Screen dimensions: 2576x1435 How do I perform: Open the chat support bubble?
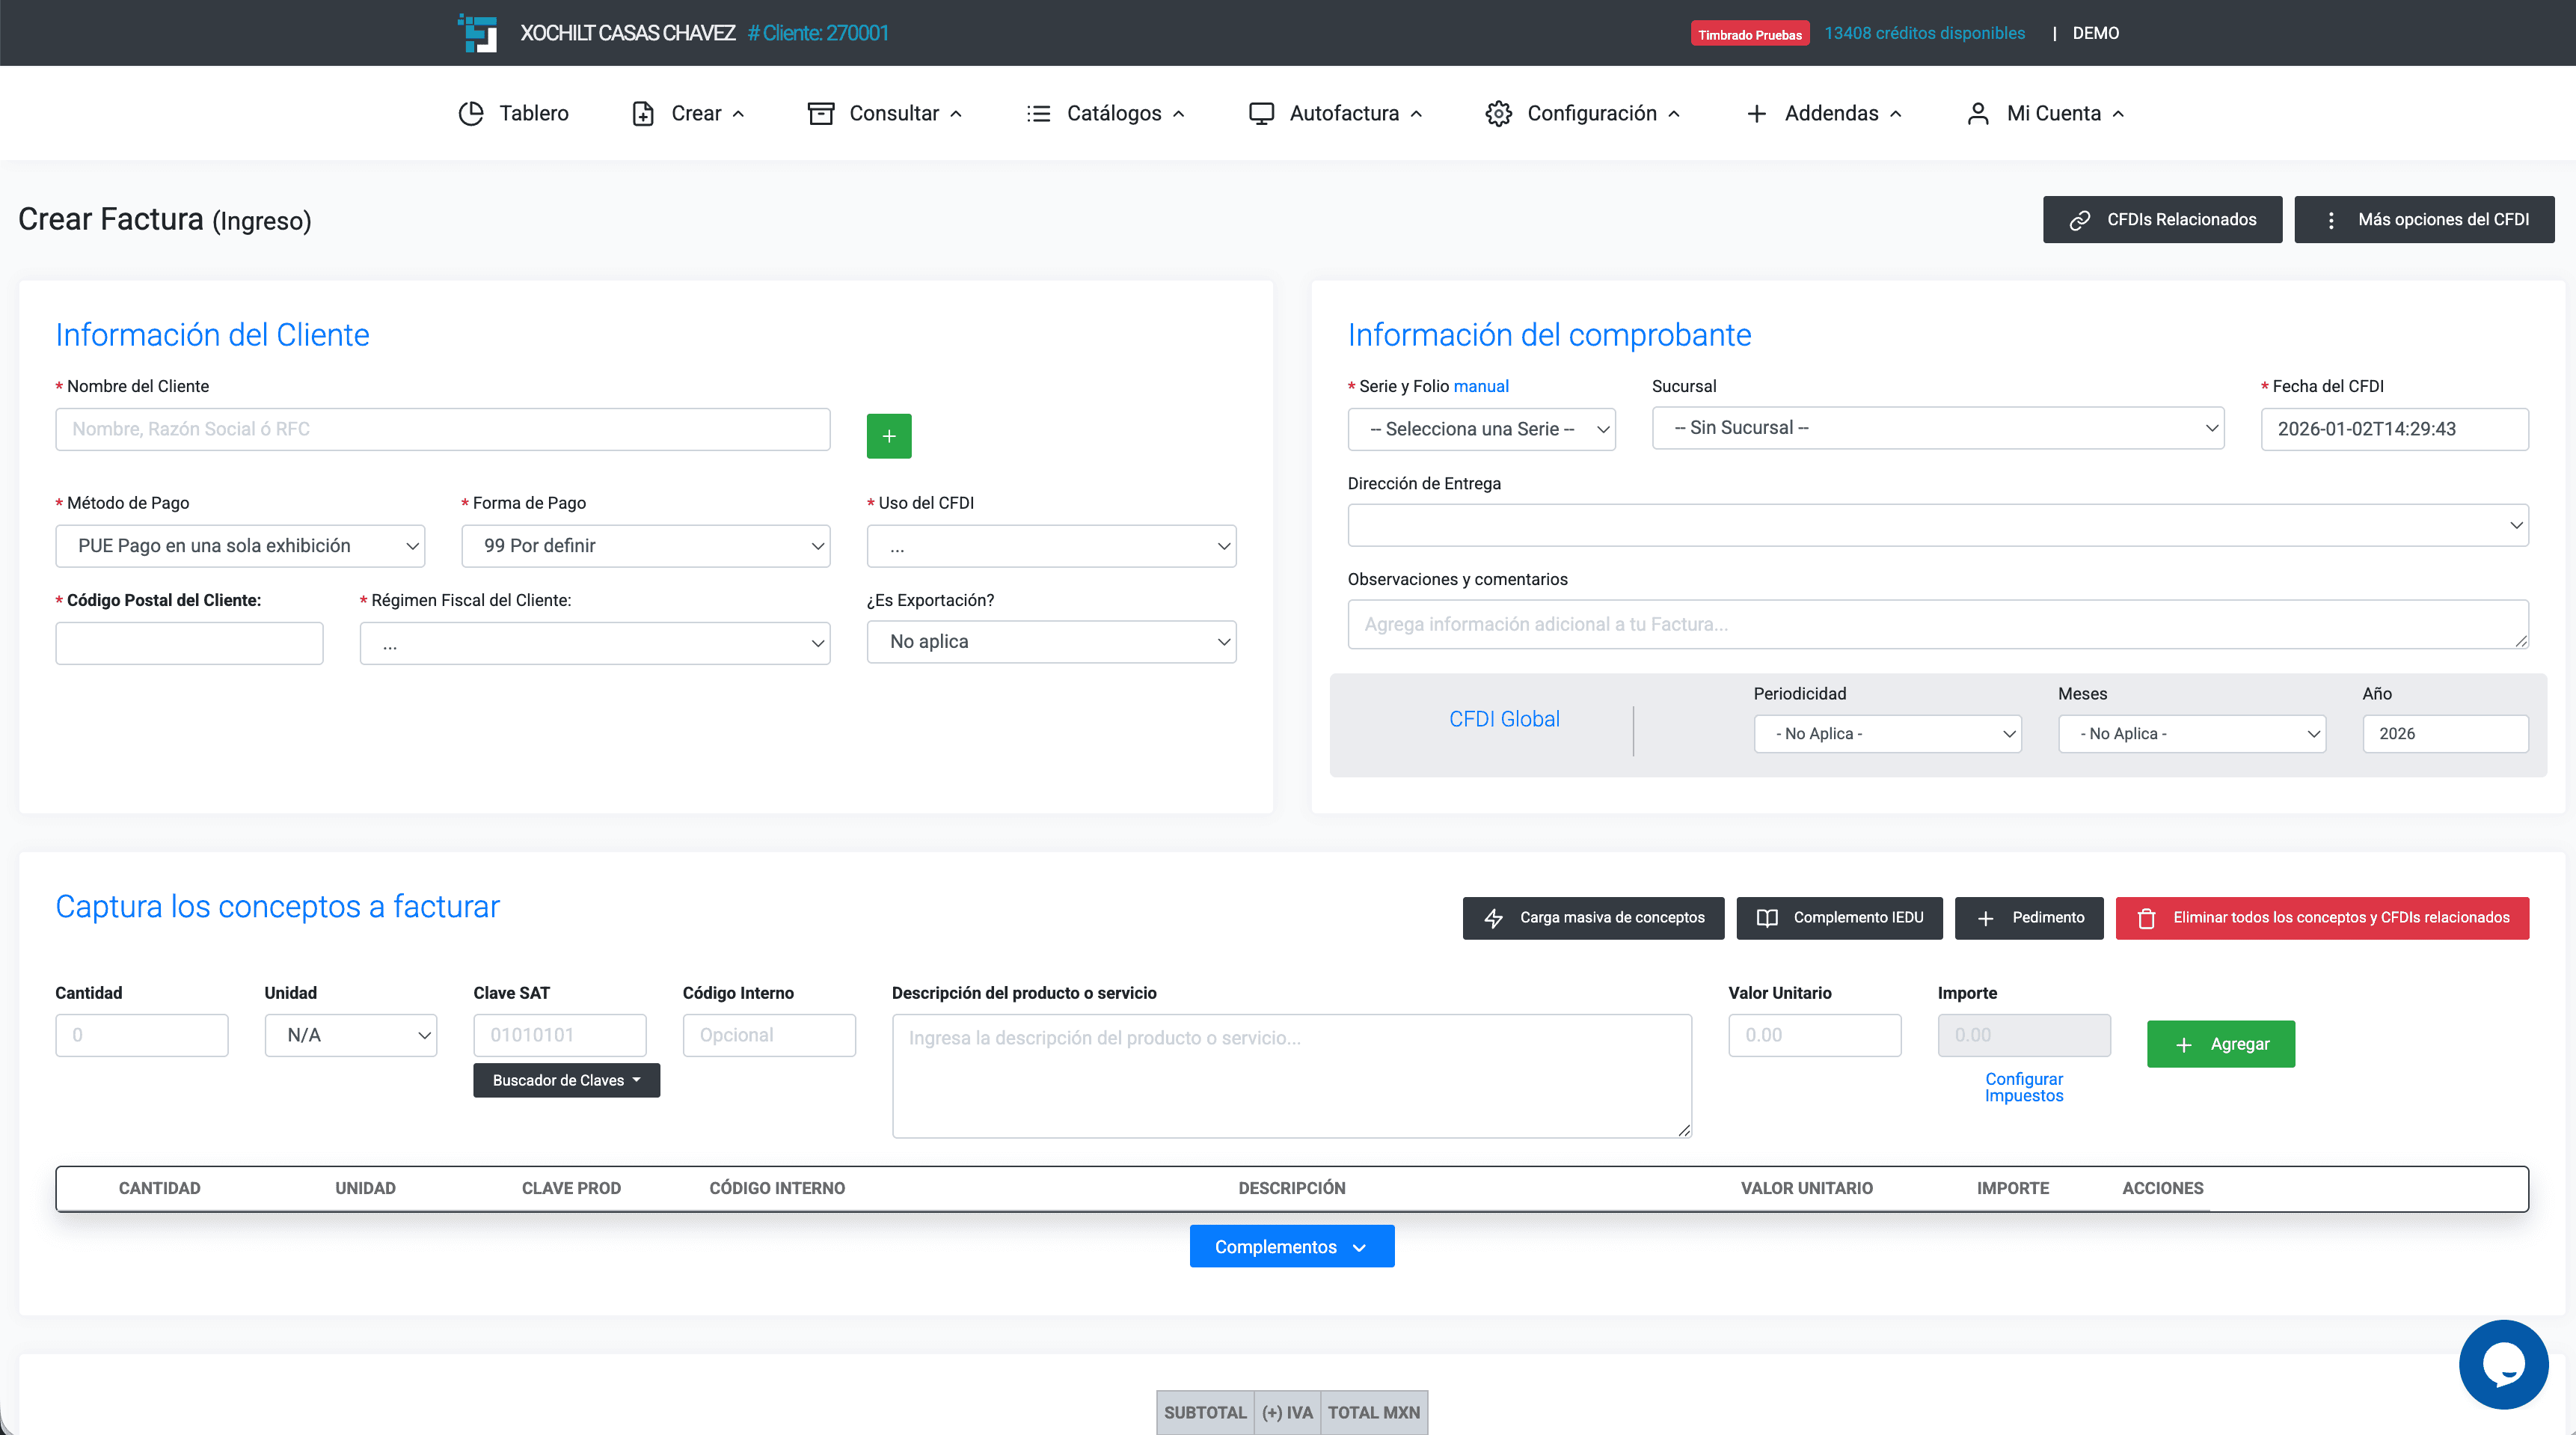tap(2503, 1364)
